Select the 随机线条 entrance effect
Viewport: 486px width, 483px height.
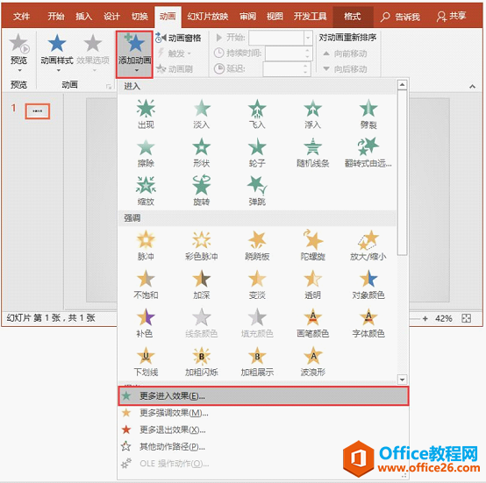(x=312, y=153)
